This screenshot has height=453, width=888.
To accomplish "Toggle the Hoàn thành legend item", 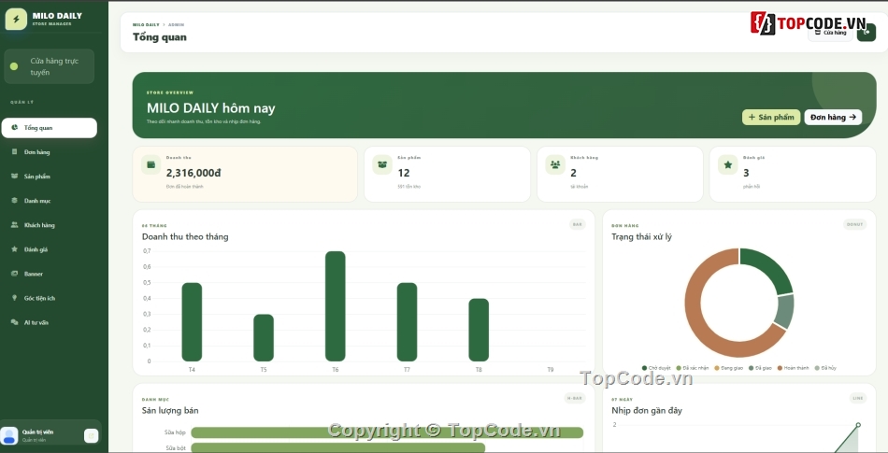I will point(794,368).
